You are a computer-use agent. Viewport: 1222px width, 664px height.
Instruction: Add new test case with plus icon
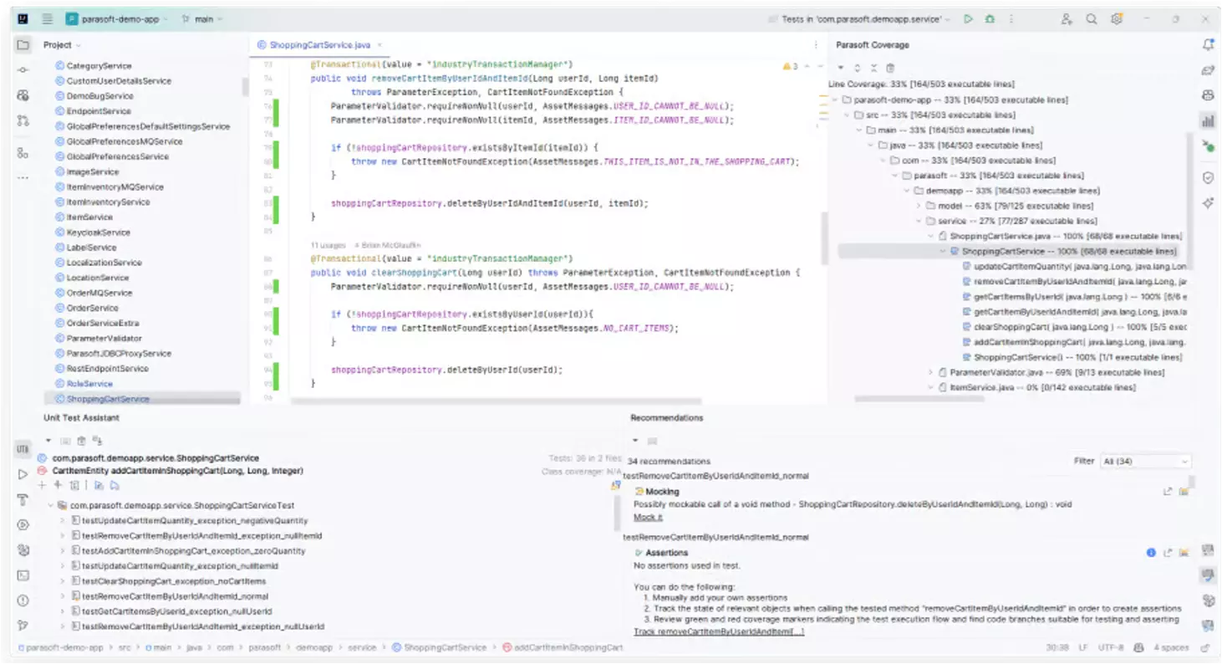click(42, 485)
